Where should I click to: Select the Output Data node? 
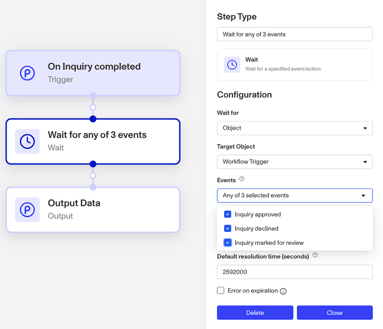[x=93, y=209]
